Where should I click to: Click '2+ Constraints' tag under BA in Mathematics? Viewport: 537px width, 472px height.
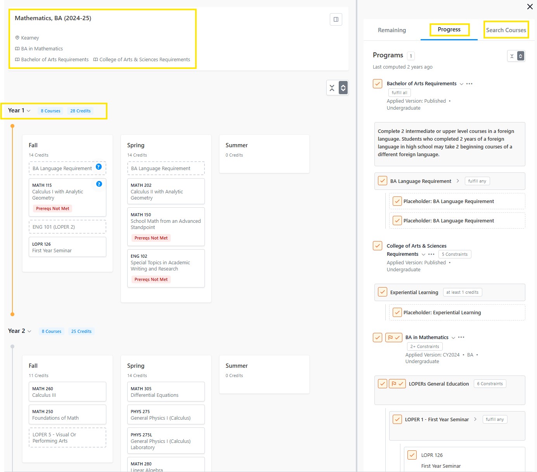(425, 346)
